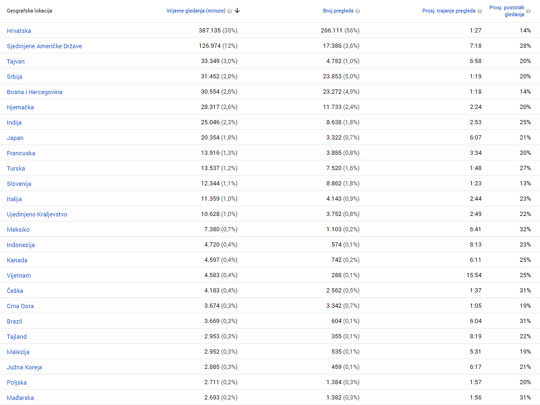Sort by Vrijeme gledanja (minute) column header
Image resolution: width=540 pixels, height=405 pixels.
click(x=196, y=11)
